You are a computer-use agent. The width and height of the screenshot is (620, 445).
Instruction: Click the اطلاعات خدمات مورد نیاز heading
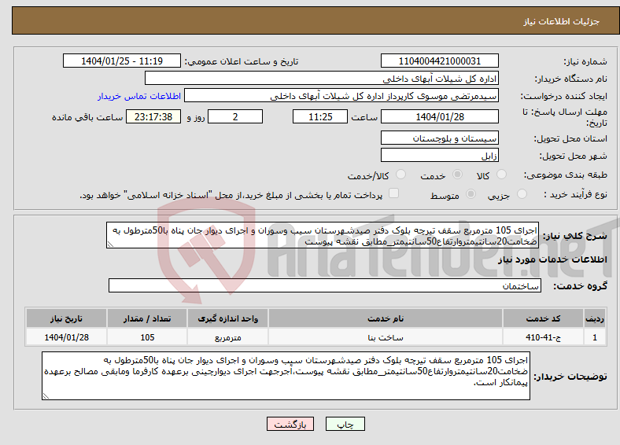(552, 259)
